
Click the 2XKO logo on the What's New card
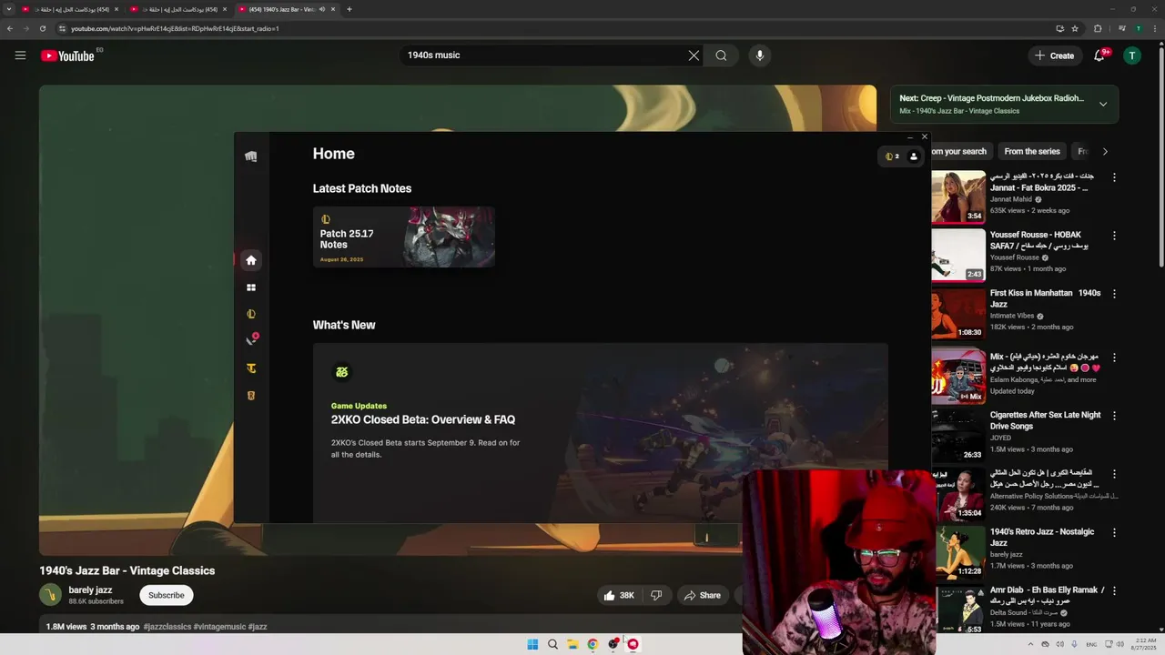tap(342, 372)
